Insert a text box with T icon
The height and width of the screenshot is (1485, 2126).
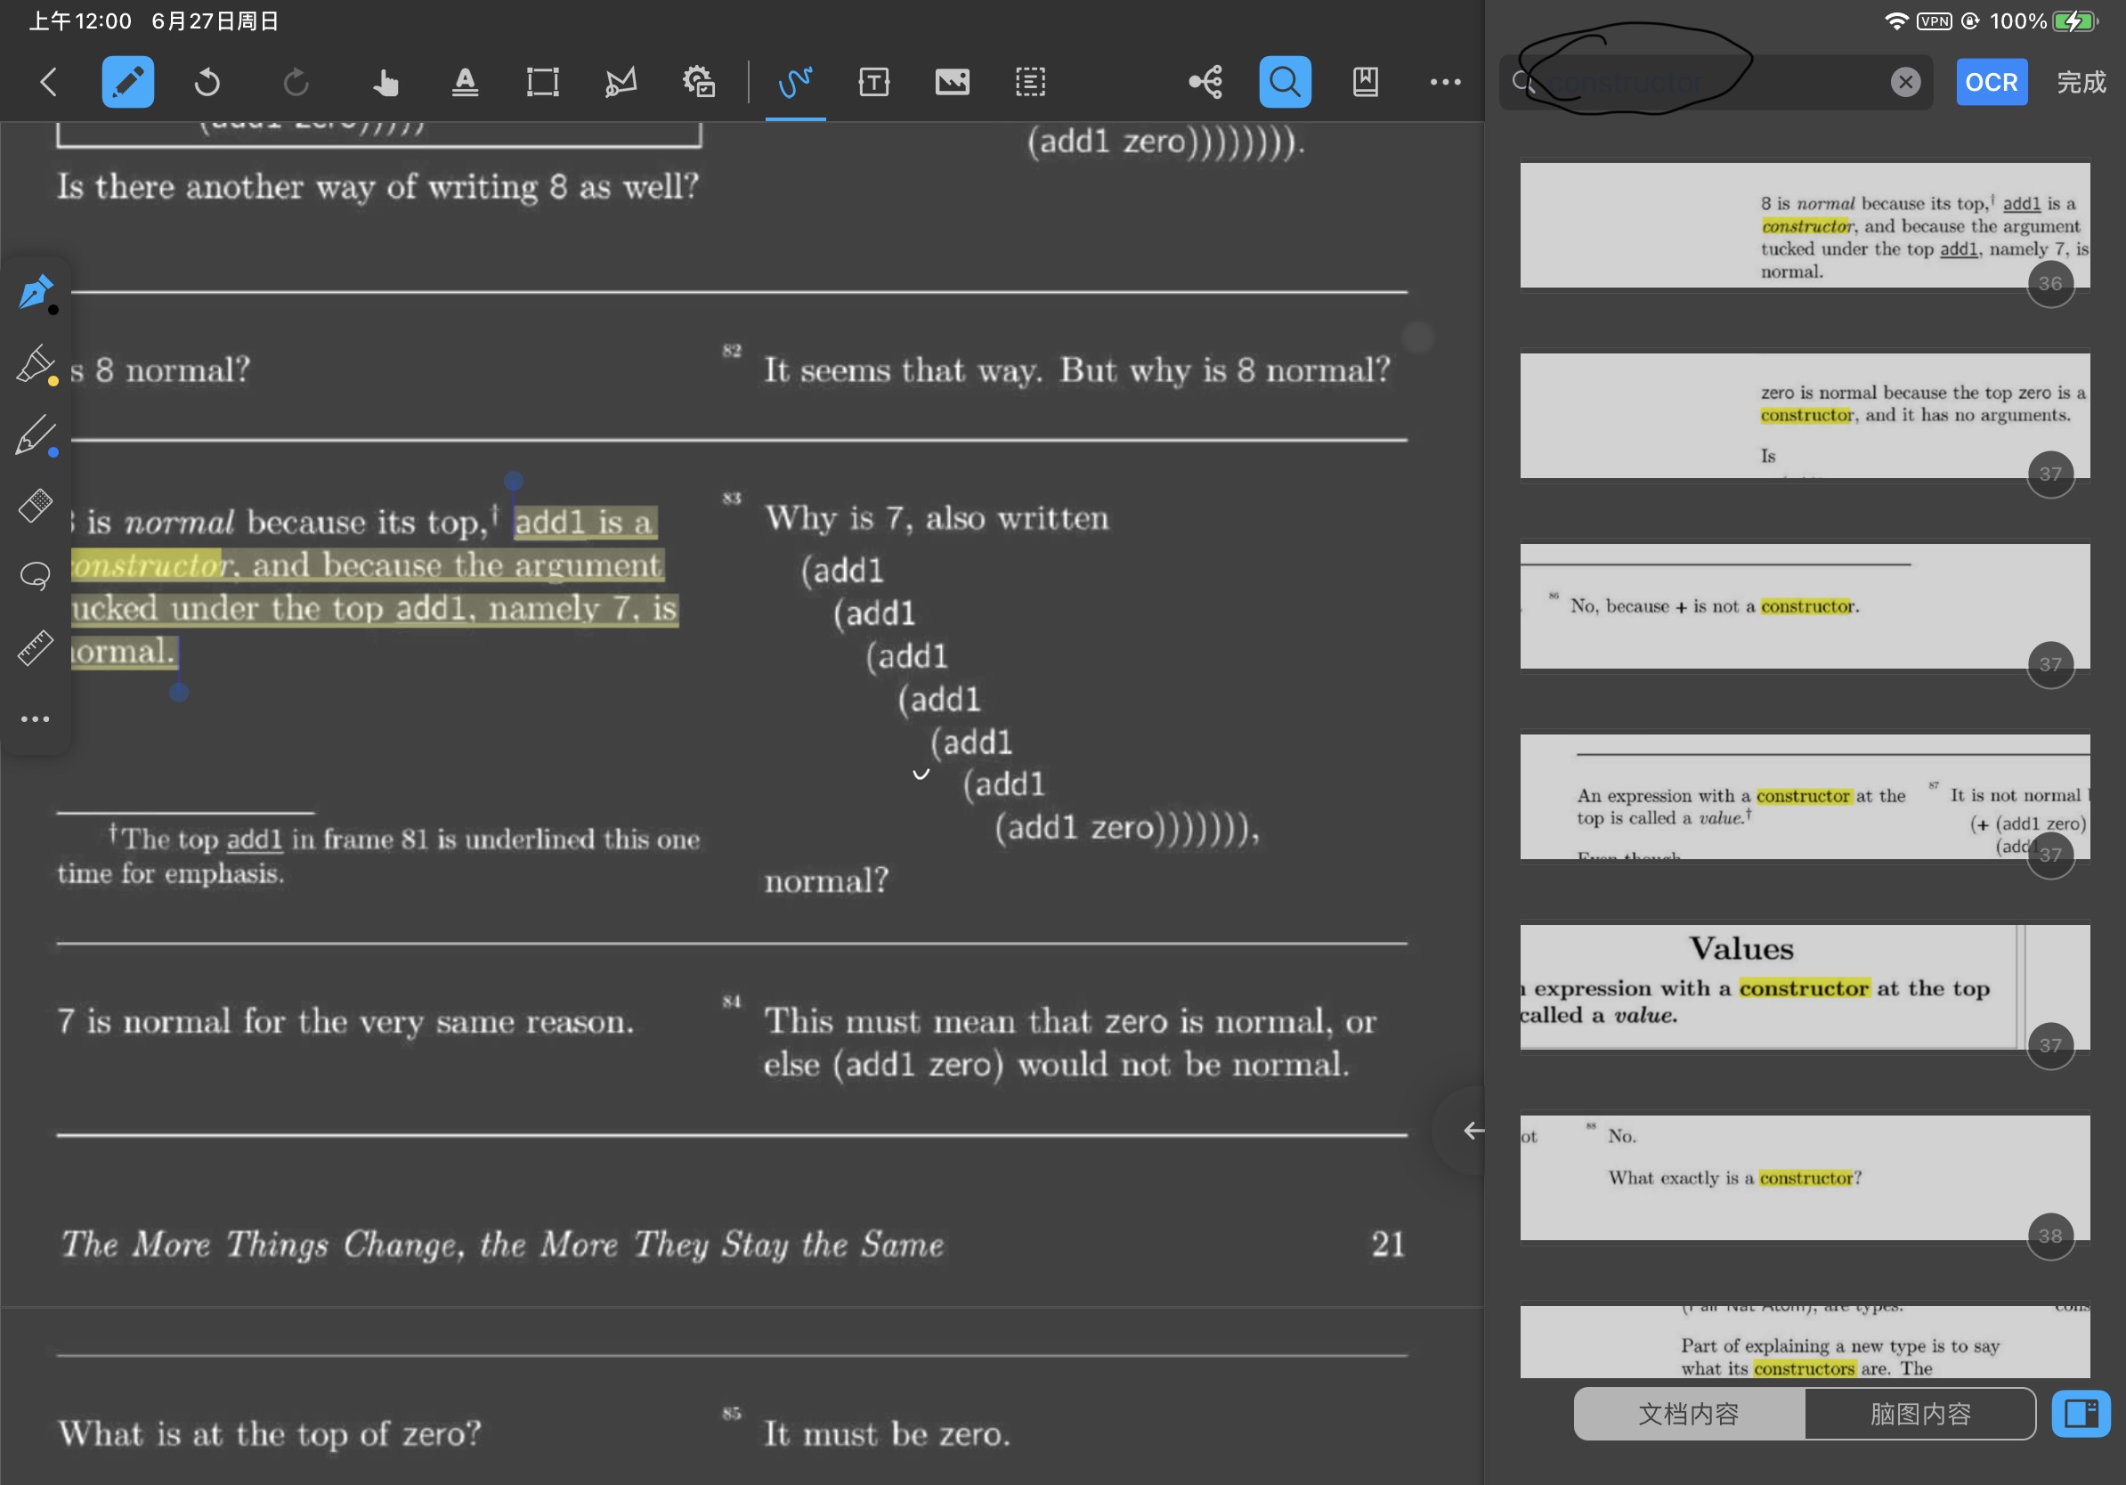point(873,82)
